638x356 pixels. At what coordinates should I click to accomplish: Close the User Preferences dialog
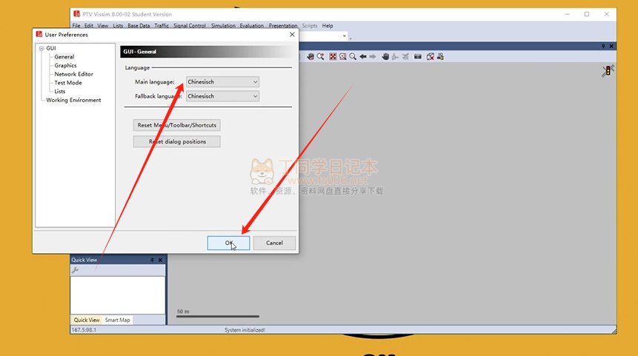[292, 35]
